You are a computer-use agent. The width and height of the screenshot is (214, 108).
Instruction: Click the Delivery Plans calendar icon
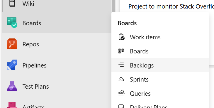click(121, 106)
